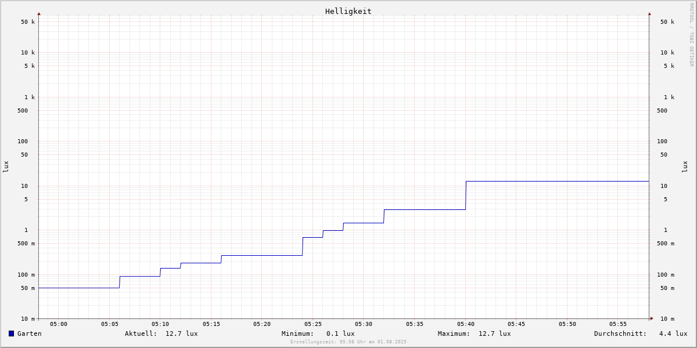The height and width of the screenshot is (348, 697).
Task: Click the red arrow at the time axis end
Action: (x=652, y=318)
